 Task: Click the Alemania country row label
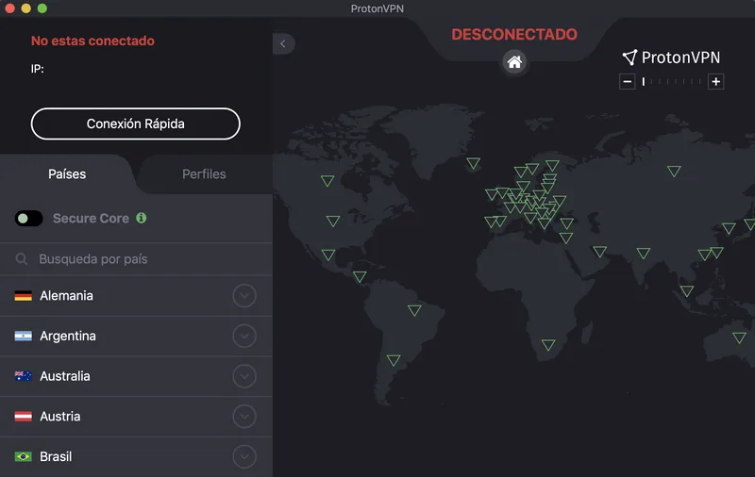66,296
